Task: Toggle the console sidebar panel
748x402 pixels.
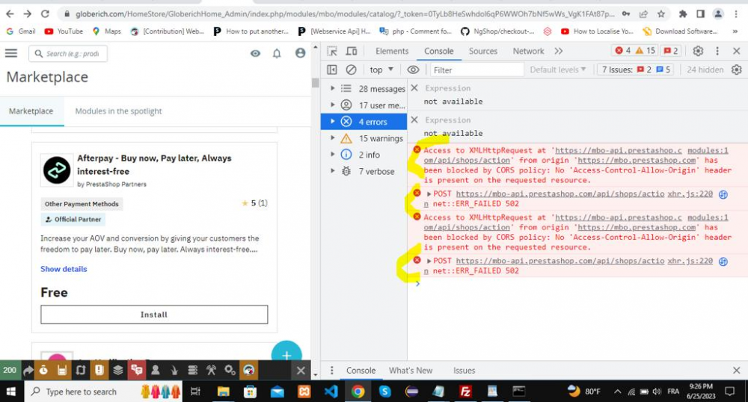Action: pos(332,69)
